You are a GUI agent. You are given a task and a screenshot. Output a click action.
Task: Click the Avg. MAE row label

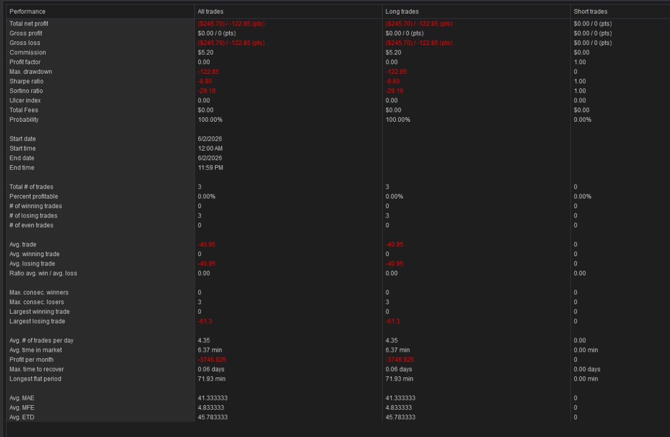[22, 398]
